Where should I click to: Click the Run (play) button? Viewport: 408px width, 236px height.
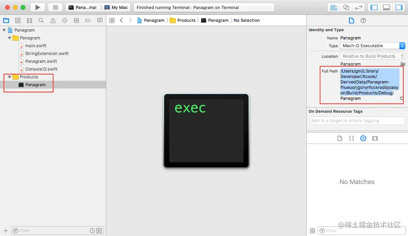pyautogui.click(x=38, y=7)
